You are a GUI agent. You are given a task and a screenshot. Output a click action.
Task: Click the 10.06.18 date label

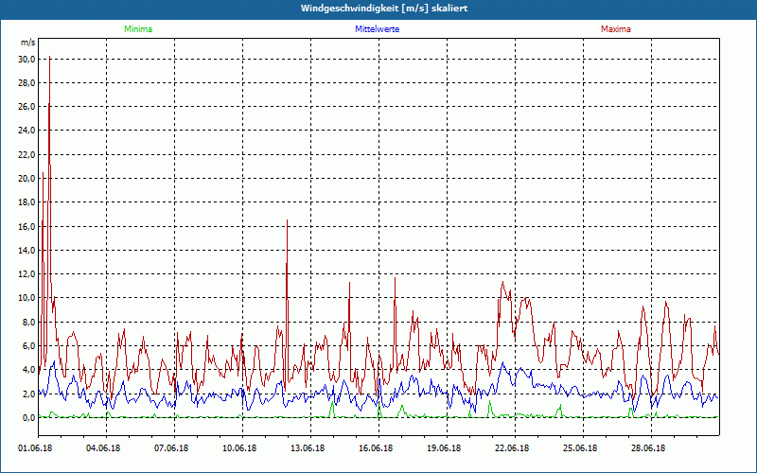pos(239,448)
